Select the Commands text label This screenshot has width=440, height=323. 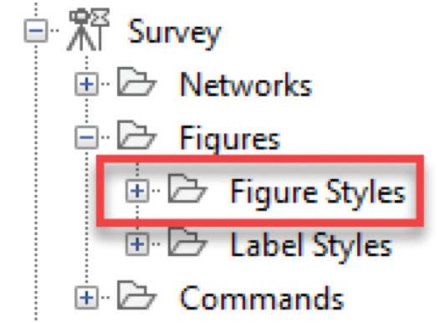coord(262,298)
